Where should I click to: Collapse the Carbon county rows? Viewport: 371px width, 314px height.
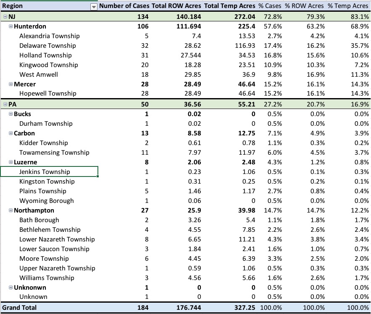pos(11,133)
